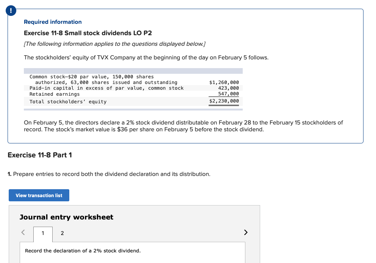Select the forward navigation arrow in Journal entry worksheet
This screenshot has height=263, width=376.
245,232
